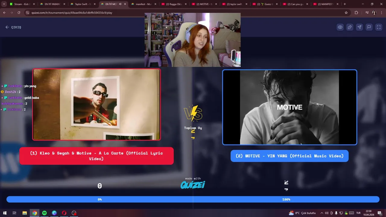Reload the Quizei page
The image size is (386, 217).
[x=19, y=13]
